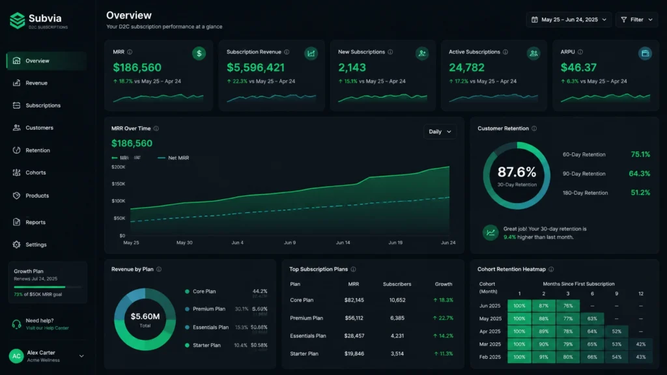Image resolution: width=667 pixels, height=375 pixels.
Task: Open the Filter dropdown
Action: 637,20
